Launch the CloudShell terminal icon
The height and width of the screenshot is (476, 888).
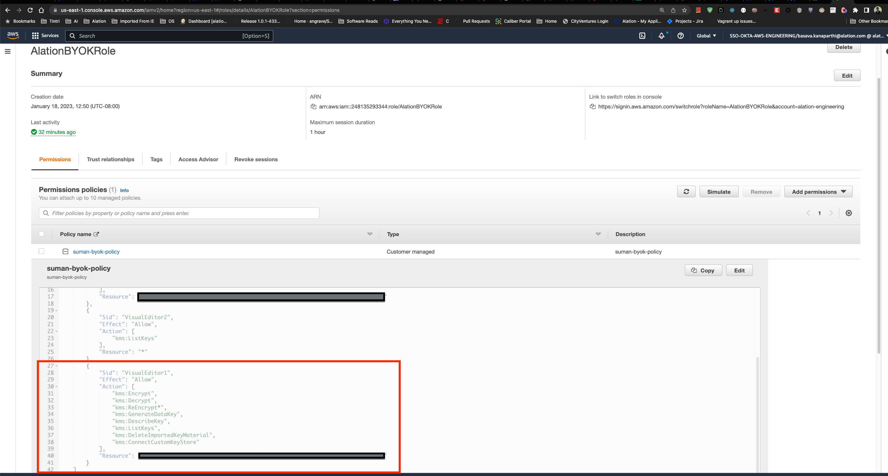(642, 36)
